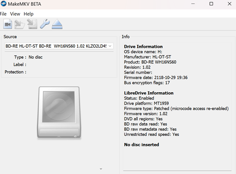Click 'Manufacturer: HL-DT-ST' line
This screenshot has height=174, width=236.
[148, 57]
